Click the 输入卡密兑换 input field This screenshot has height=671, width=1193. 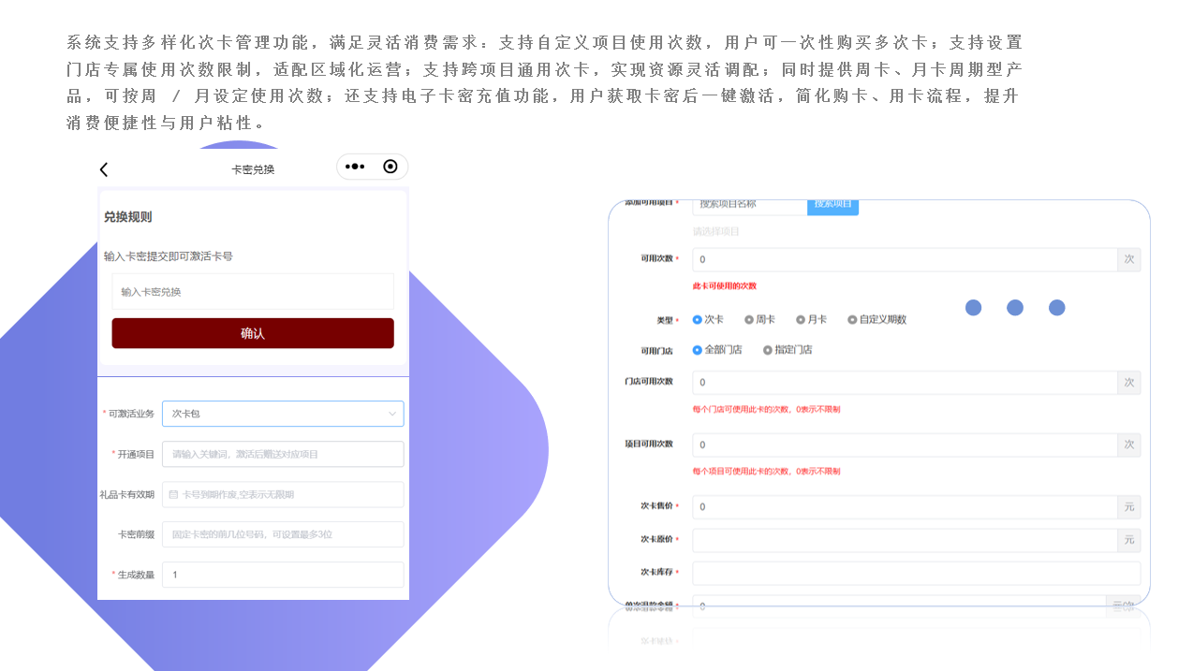(x=253, y=292)
